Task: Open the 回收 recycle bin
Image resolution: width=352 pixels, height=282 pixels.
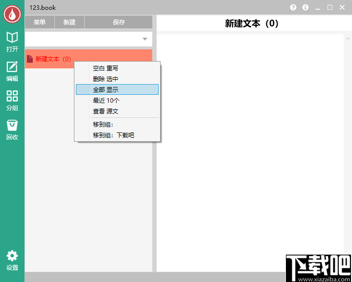Action: [x=12, y=130]
